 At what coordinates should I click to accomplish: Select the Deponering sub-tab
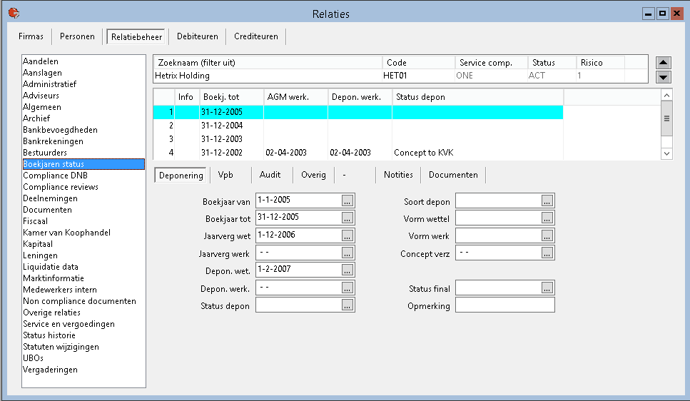click(181, 176)
